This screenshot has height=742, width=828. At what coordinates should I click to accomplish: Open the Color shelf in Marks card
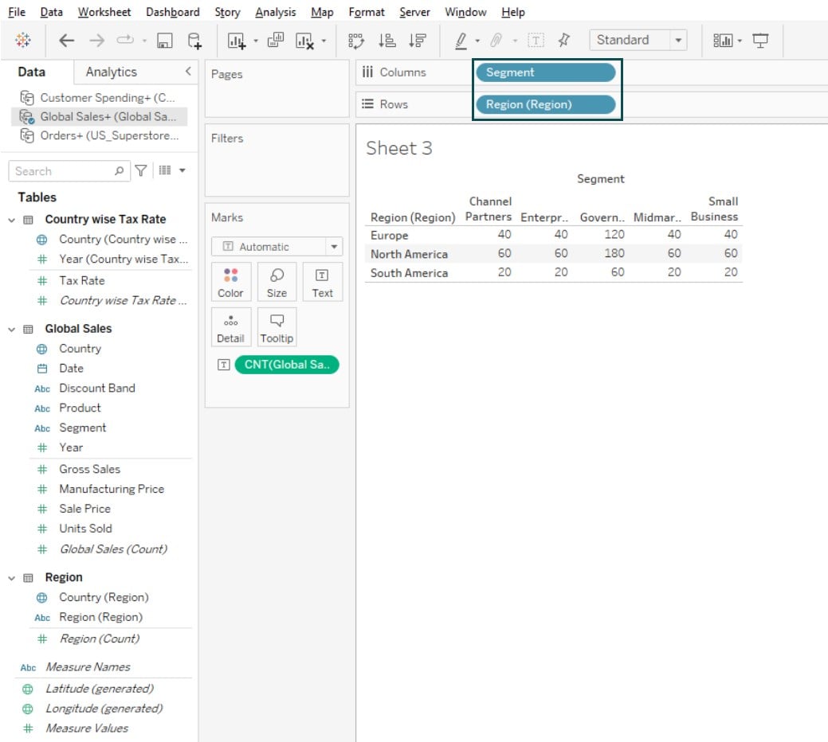point(230,280)
